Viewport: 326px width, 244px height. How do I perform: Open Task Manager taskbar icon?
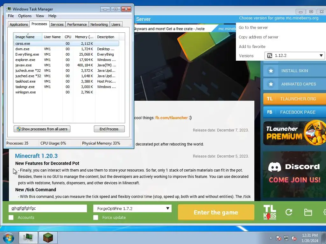pyautogui.click(x=28, y=238)
